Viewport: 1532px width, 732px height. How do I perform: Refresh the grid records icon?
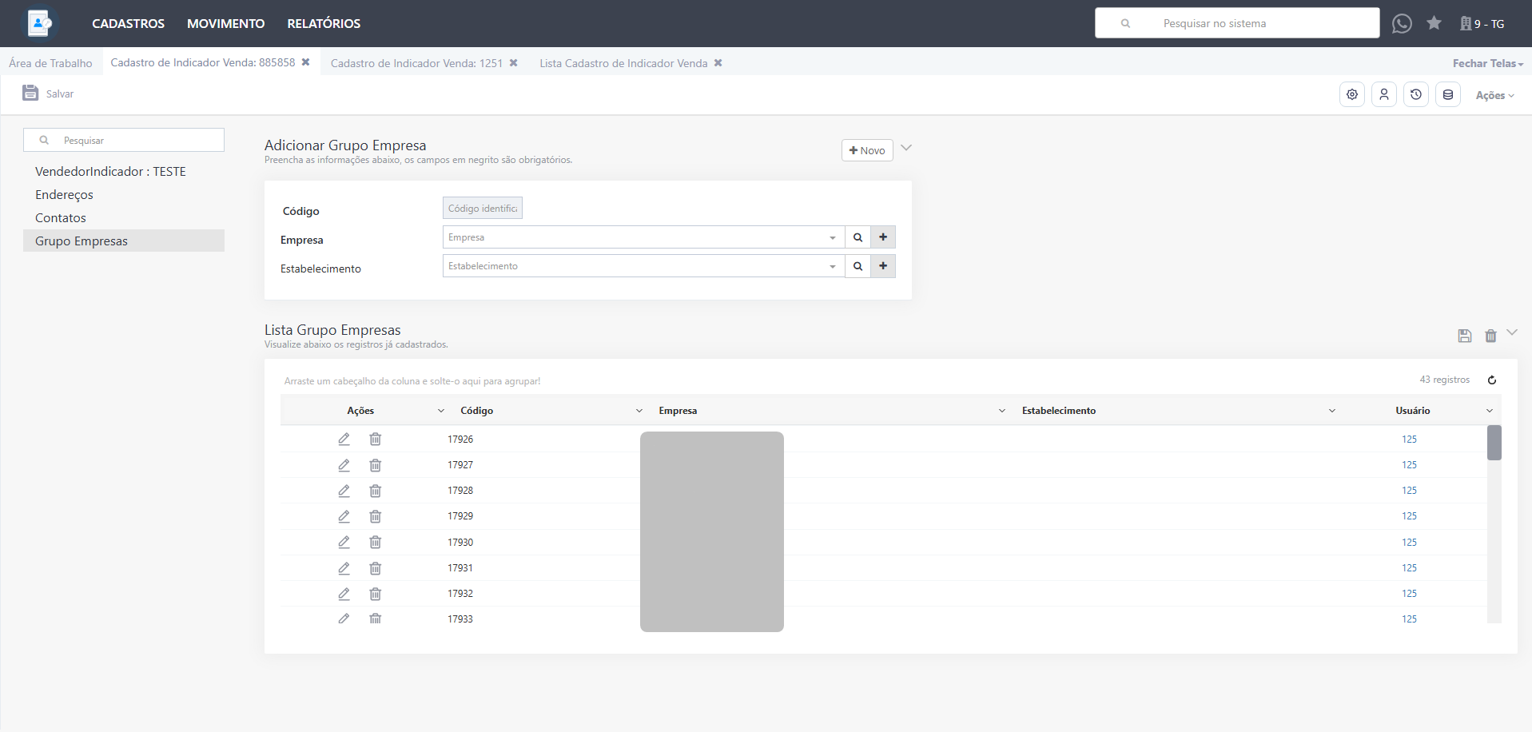tap(1491, 380)
